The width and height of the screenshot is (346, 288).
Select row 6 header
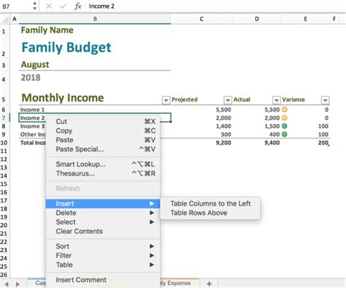pyautogui.click(x=4, y=109)
